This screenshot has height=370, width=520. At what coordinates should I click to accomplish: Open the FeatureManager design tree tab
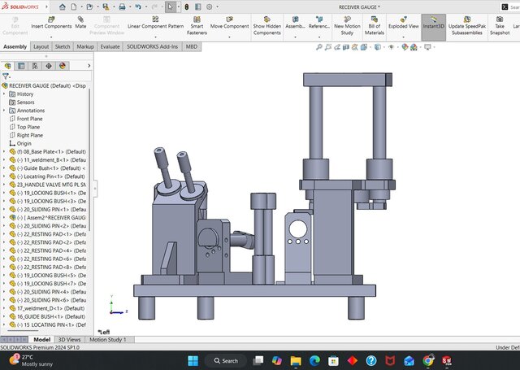point(8,66)
